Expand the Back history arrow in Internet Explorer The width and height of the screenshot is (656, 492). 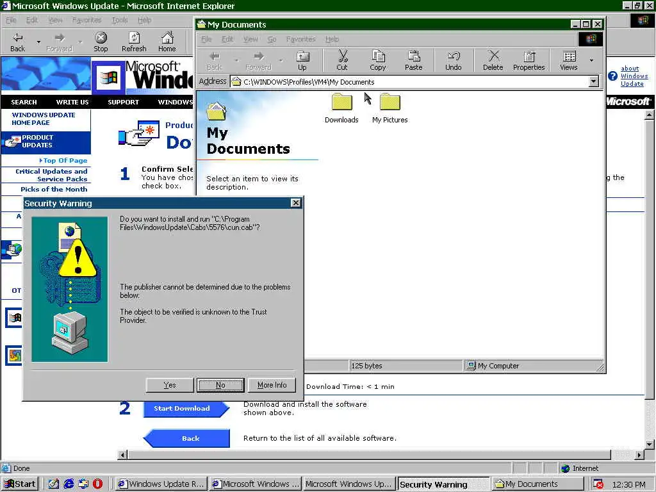point(38,42)
